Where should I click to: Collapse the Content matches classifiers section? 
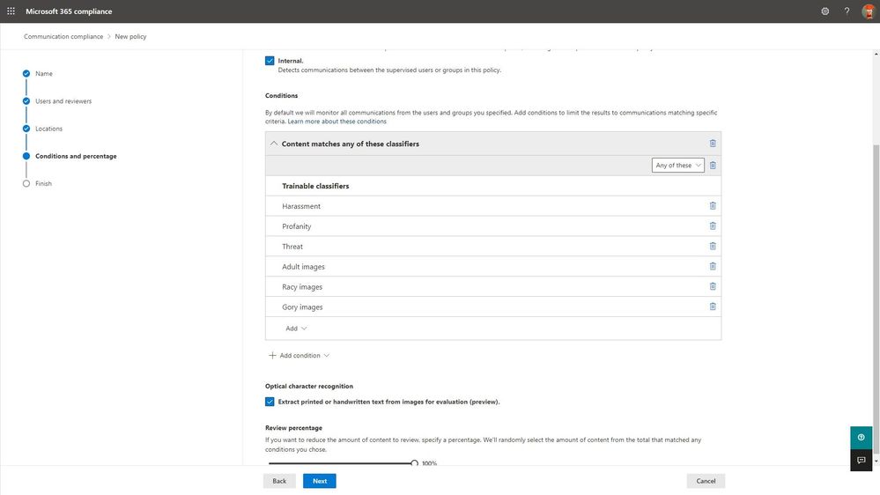point(273,144)
